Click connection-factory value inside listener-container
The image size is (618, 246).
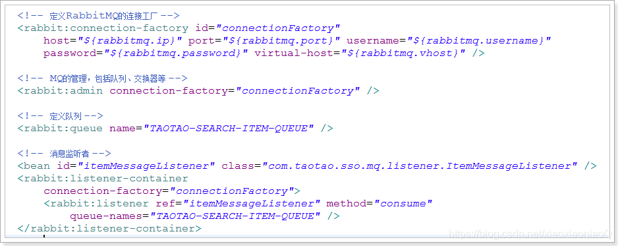point(235,191)
